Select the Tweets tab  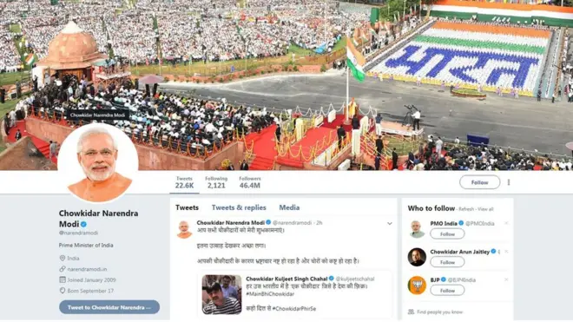(187, 207)
